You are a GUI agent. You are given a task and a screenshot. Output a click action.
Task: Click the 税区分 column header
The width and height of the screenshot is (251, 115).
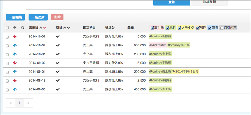coord(110,28)
